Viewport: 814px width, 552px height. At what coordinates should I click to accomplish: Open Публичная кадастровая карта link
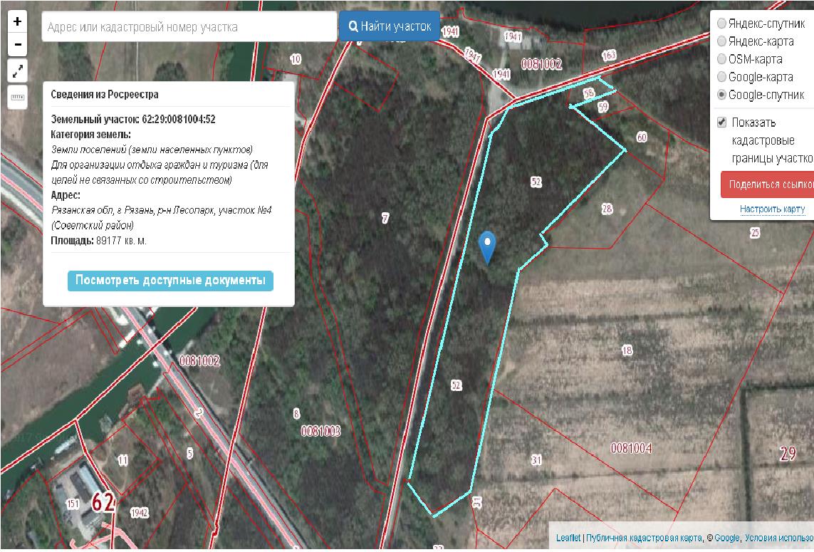(644, 538)
